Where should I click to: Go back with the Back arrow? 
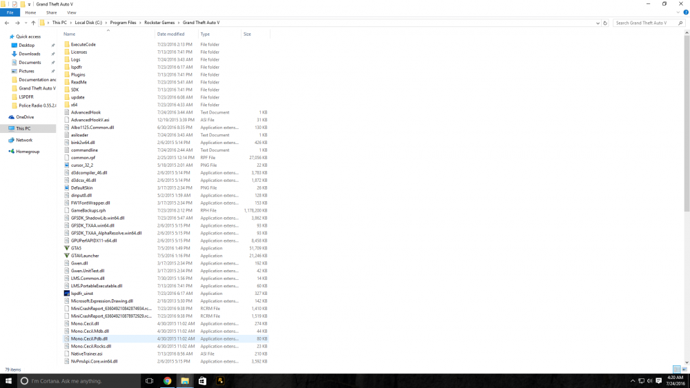click(7, 23)
